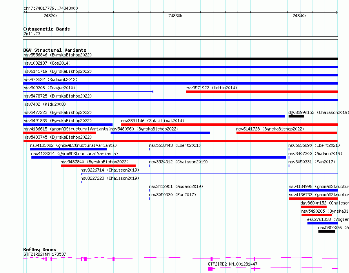Click the ruler's left arrow

tap(24, 12)
